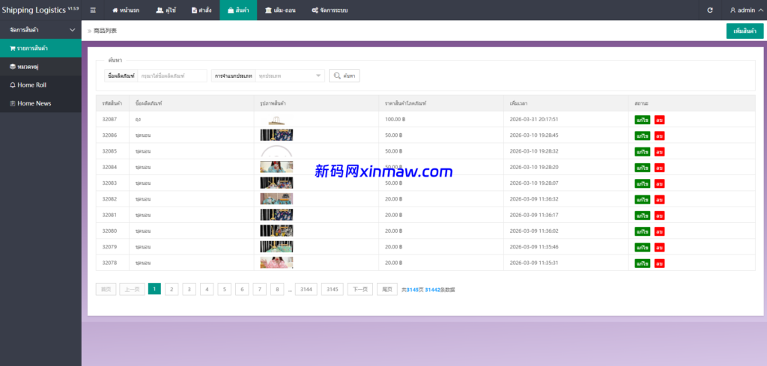Click the 商品列表 breadcrumb text
This screenshot has width=767, height=366.
coord(105,31)
